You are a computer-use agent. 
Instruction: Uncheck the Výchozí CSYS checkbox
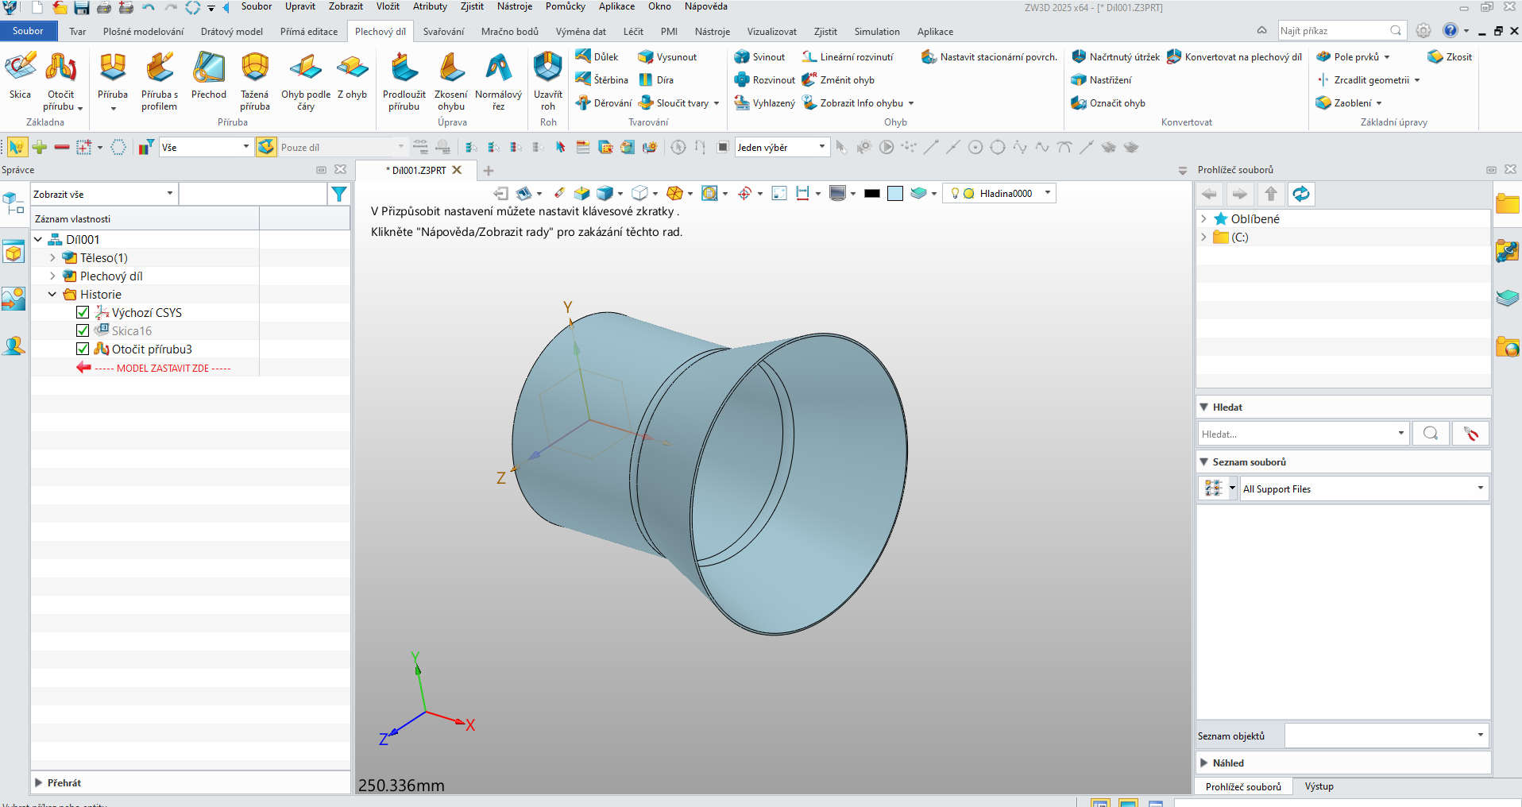(83, 312)
